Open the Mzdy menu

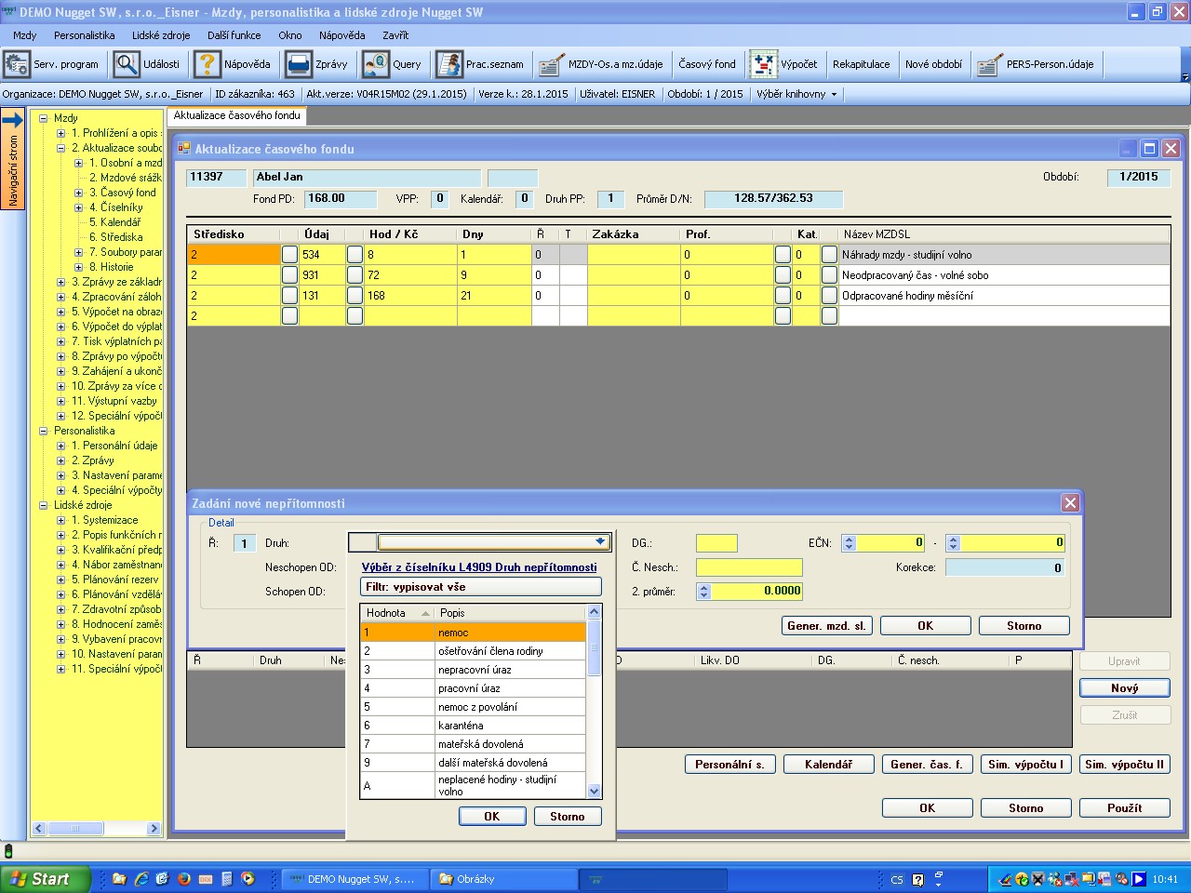coord(25,35)
